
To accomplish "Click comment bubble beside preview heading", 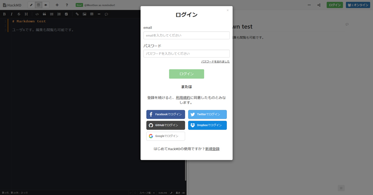I will (x=347, y=24).
